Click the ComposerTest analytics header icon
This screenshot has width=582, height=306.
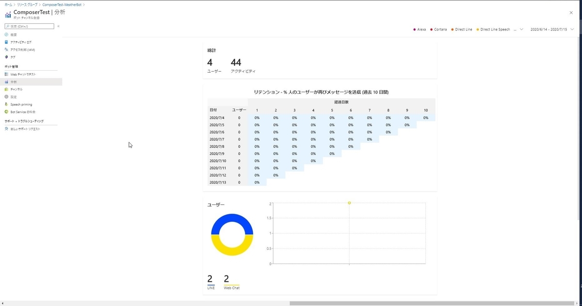pos(8,14)
